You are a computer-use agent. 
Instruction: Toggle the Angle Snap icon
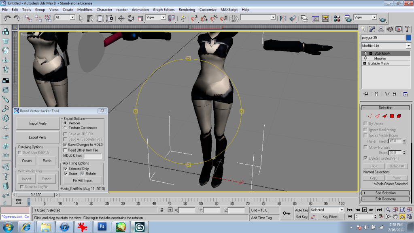click(204, 18)
